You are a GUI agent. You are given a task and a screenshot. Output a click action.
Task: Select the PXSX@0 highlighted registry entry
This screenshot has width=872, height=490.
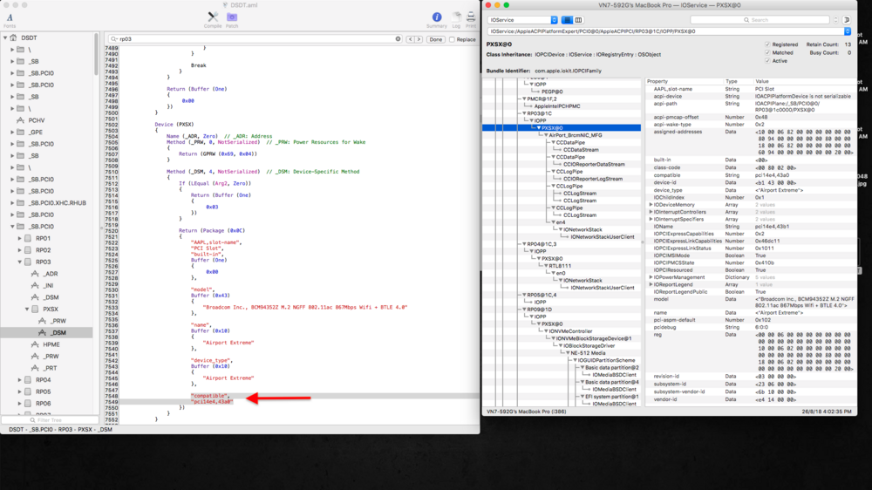pyautogui.click(x=561, y=128)
